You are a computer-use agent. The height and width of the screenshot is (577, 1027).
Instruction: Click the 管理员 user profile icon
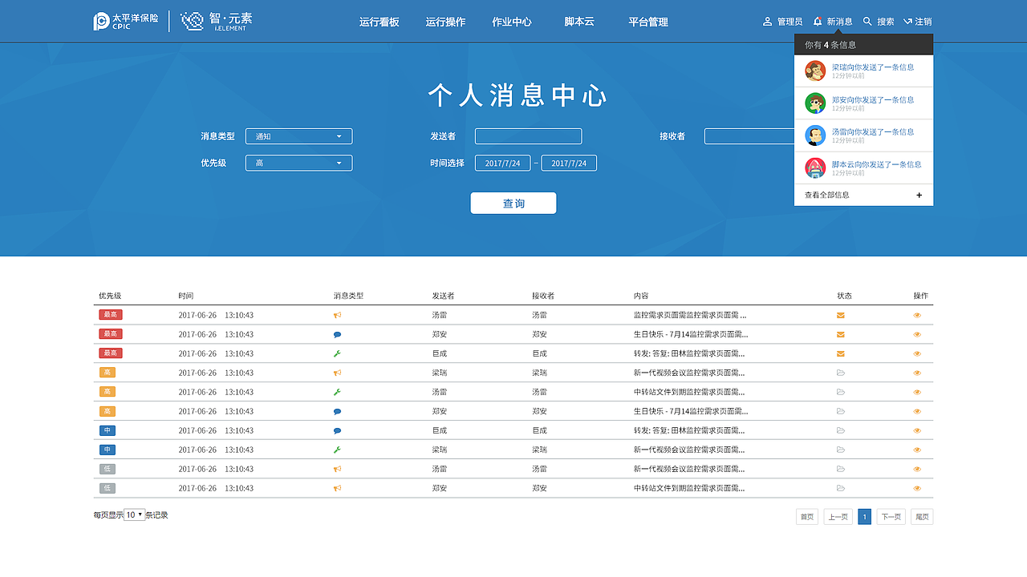coord(767,22)
